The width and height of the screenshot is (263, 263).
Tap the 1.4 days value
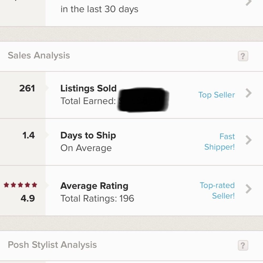click(x=28, y=135)
